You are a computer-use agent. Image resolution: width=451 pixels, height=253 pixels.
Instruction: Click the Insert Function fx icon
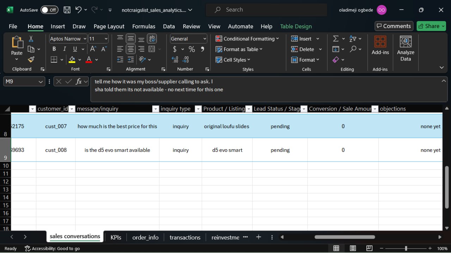click(x=79, y=82)
